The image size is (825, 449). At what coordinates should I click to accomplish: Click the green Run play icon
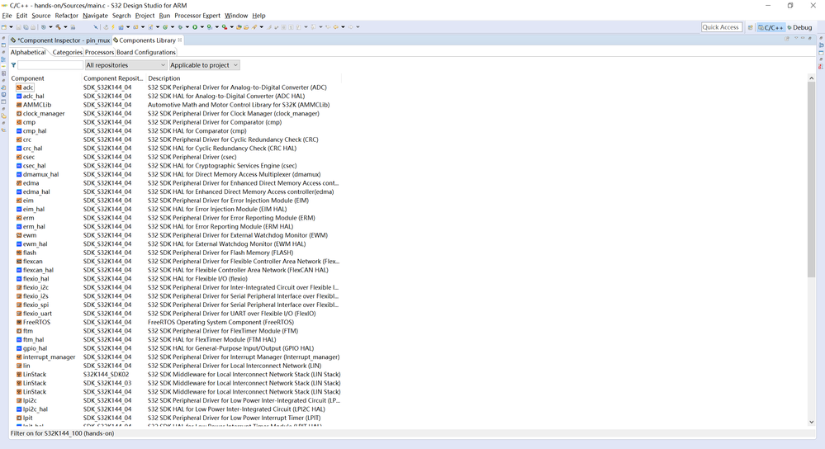coord(195,26)
